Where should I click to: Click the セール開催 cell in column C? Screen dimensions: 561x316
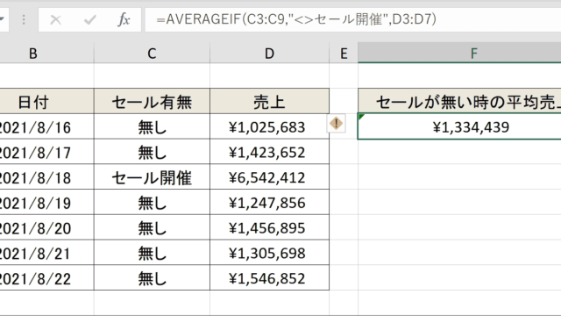(152, 177)
